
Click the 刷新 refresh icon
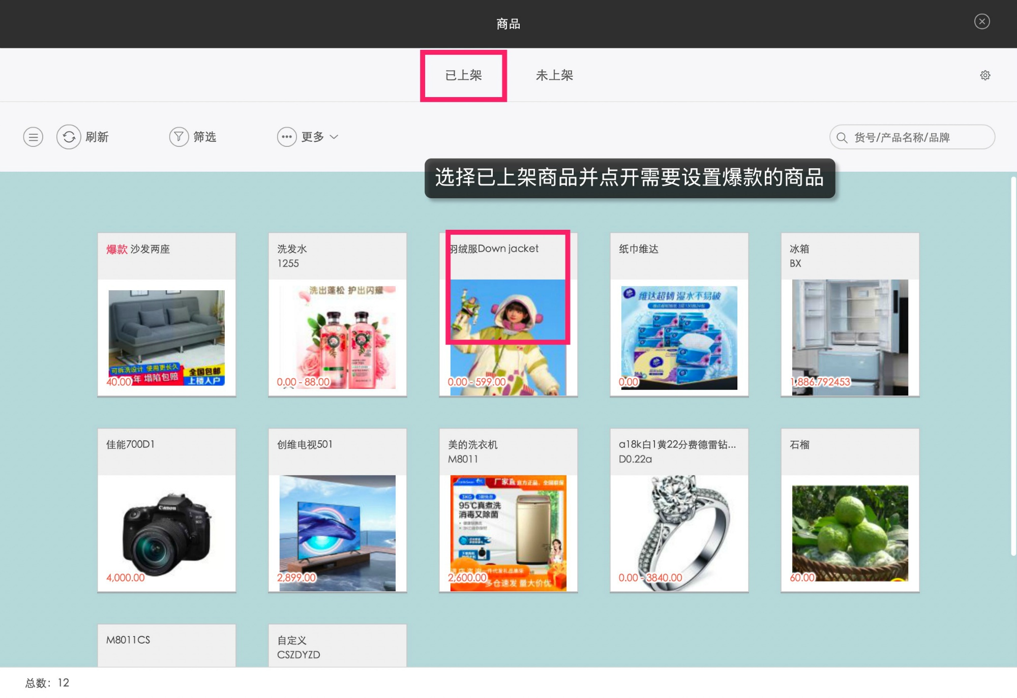tap(69, 137)
